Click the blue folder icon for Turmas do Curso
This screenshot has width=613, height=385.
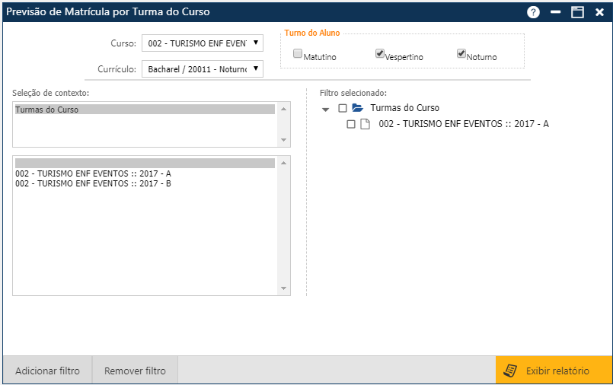pyautogui.click(x=358, y=108)
